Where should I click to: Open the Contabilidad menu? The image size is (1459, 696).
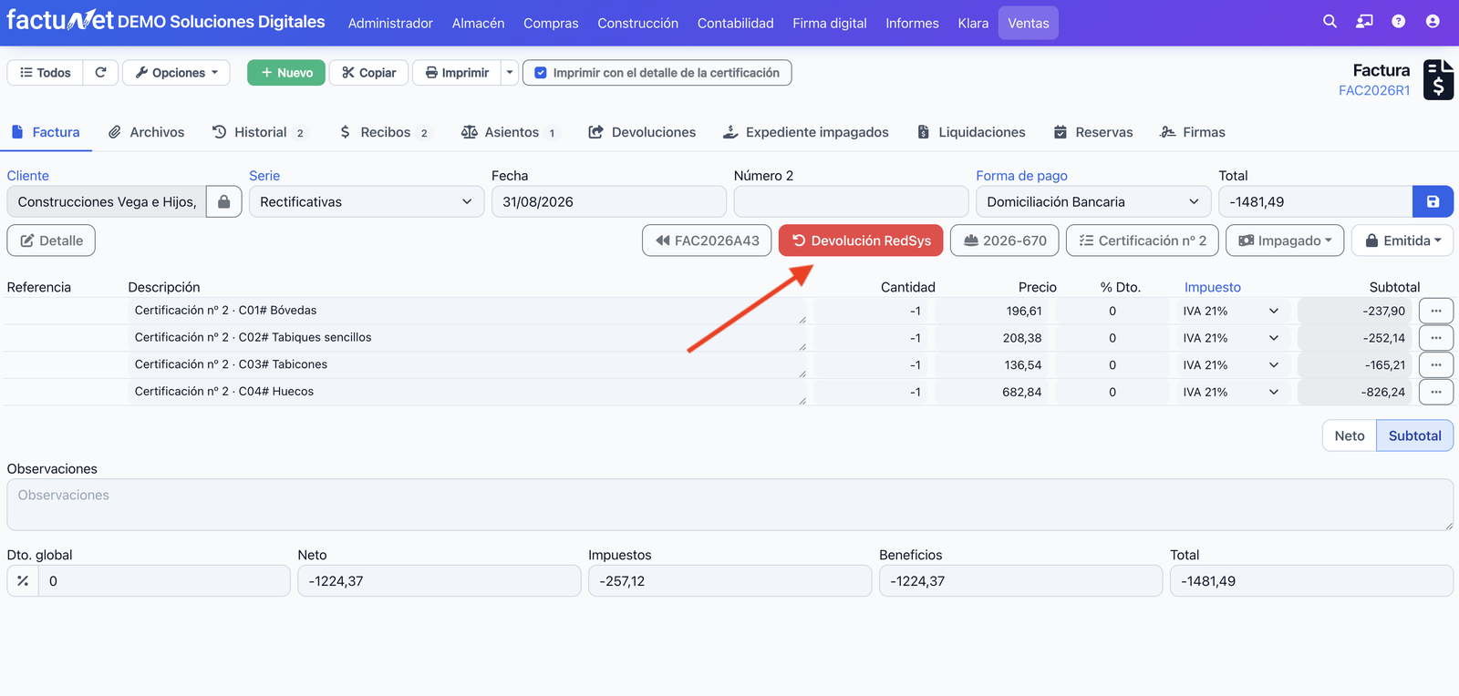pos(735,23)
